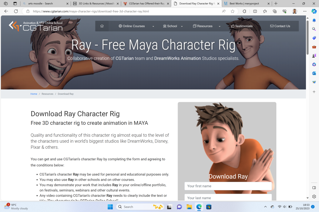View site information lock icon
The height and width of the screenshot is (212, 319).
[28, 11]
